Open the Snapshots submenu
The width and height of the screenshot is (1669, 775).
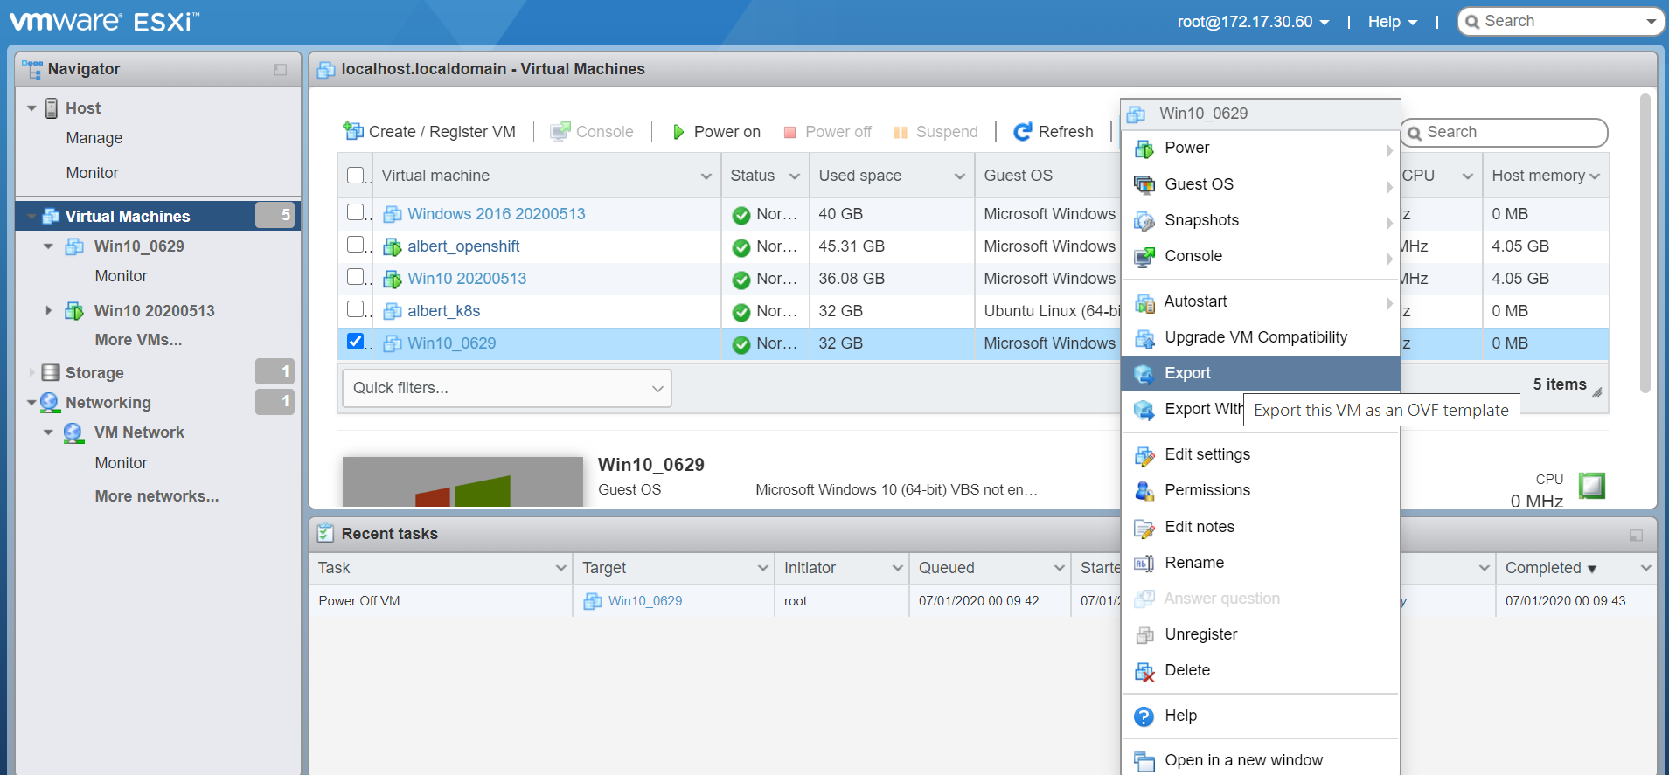click(1261, 221)
